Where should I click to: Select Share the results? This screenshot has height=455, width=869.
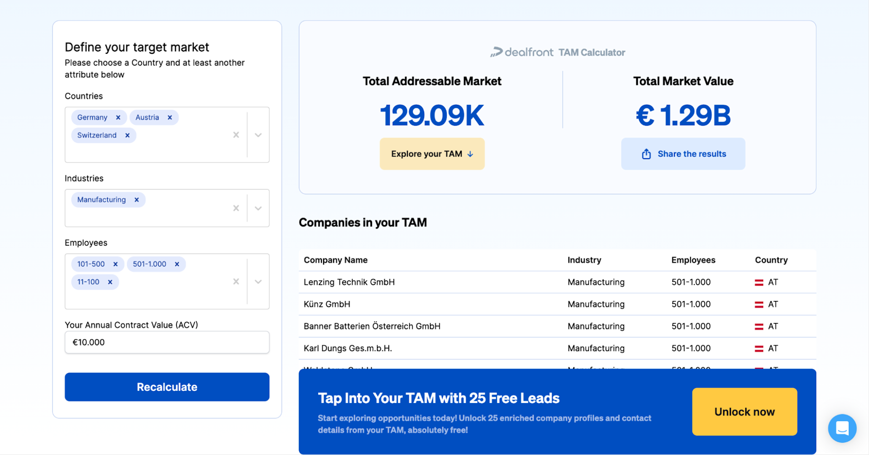point(683,154)
